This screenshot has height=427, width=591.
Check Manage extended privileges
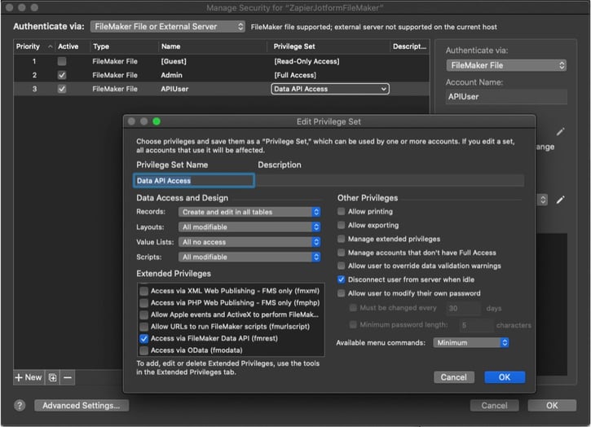tap(341, 239)
